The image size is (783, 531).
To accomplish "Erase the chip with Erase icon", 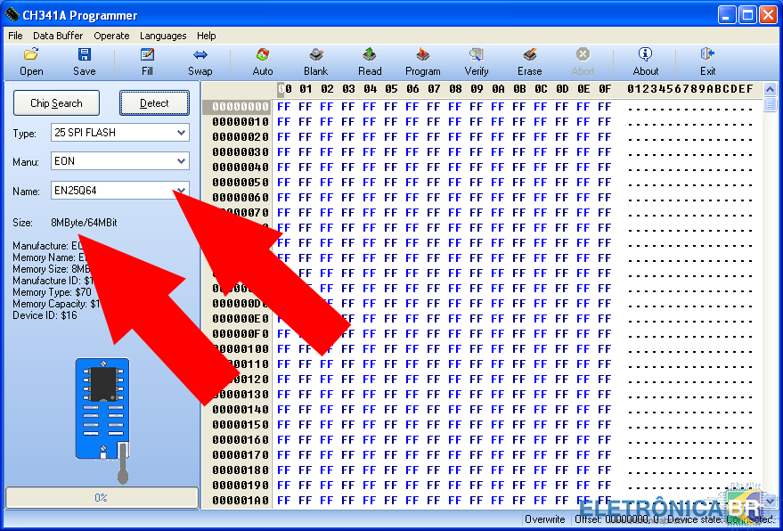I will point(529,61).
